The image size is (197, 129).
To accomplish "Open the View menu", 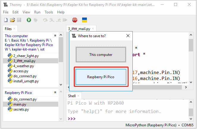I will point(26,12).
